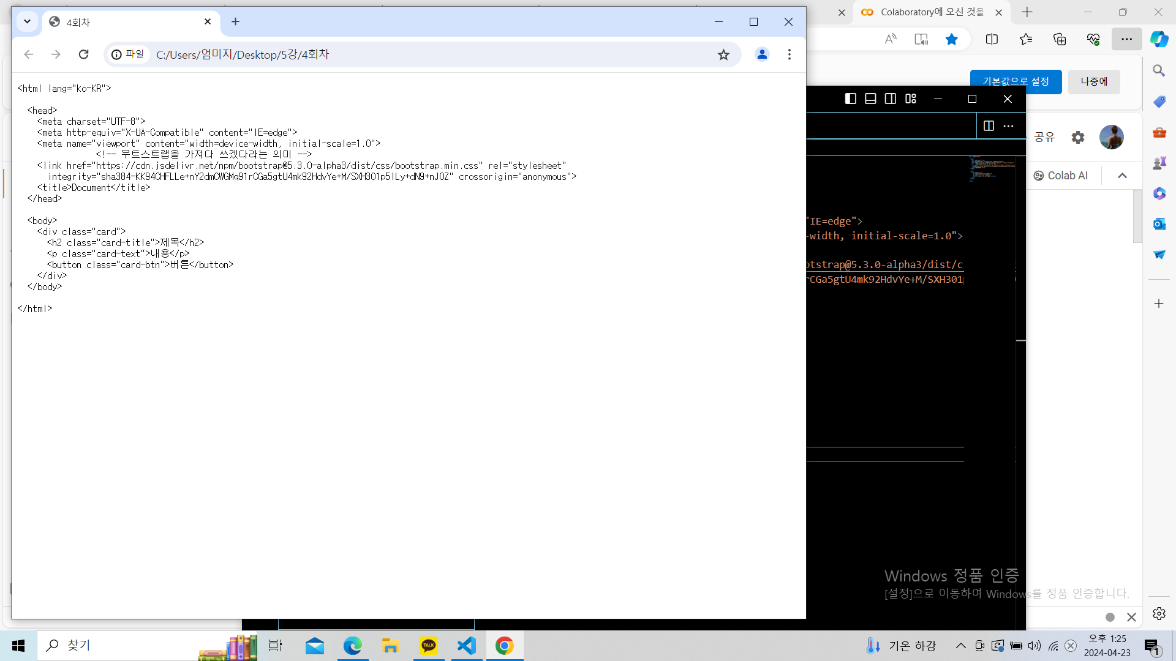1176x661 pixels.
Task: Close the Colab bottom bar with X
Action: pos(1131,617)
